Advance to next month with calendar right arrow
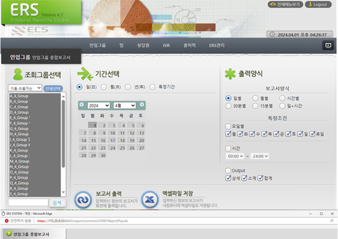Image resolution: width=338 pixels, height=239 pixels. (x=142, y=105)
